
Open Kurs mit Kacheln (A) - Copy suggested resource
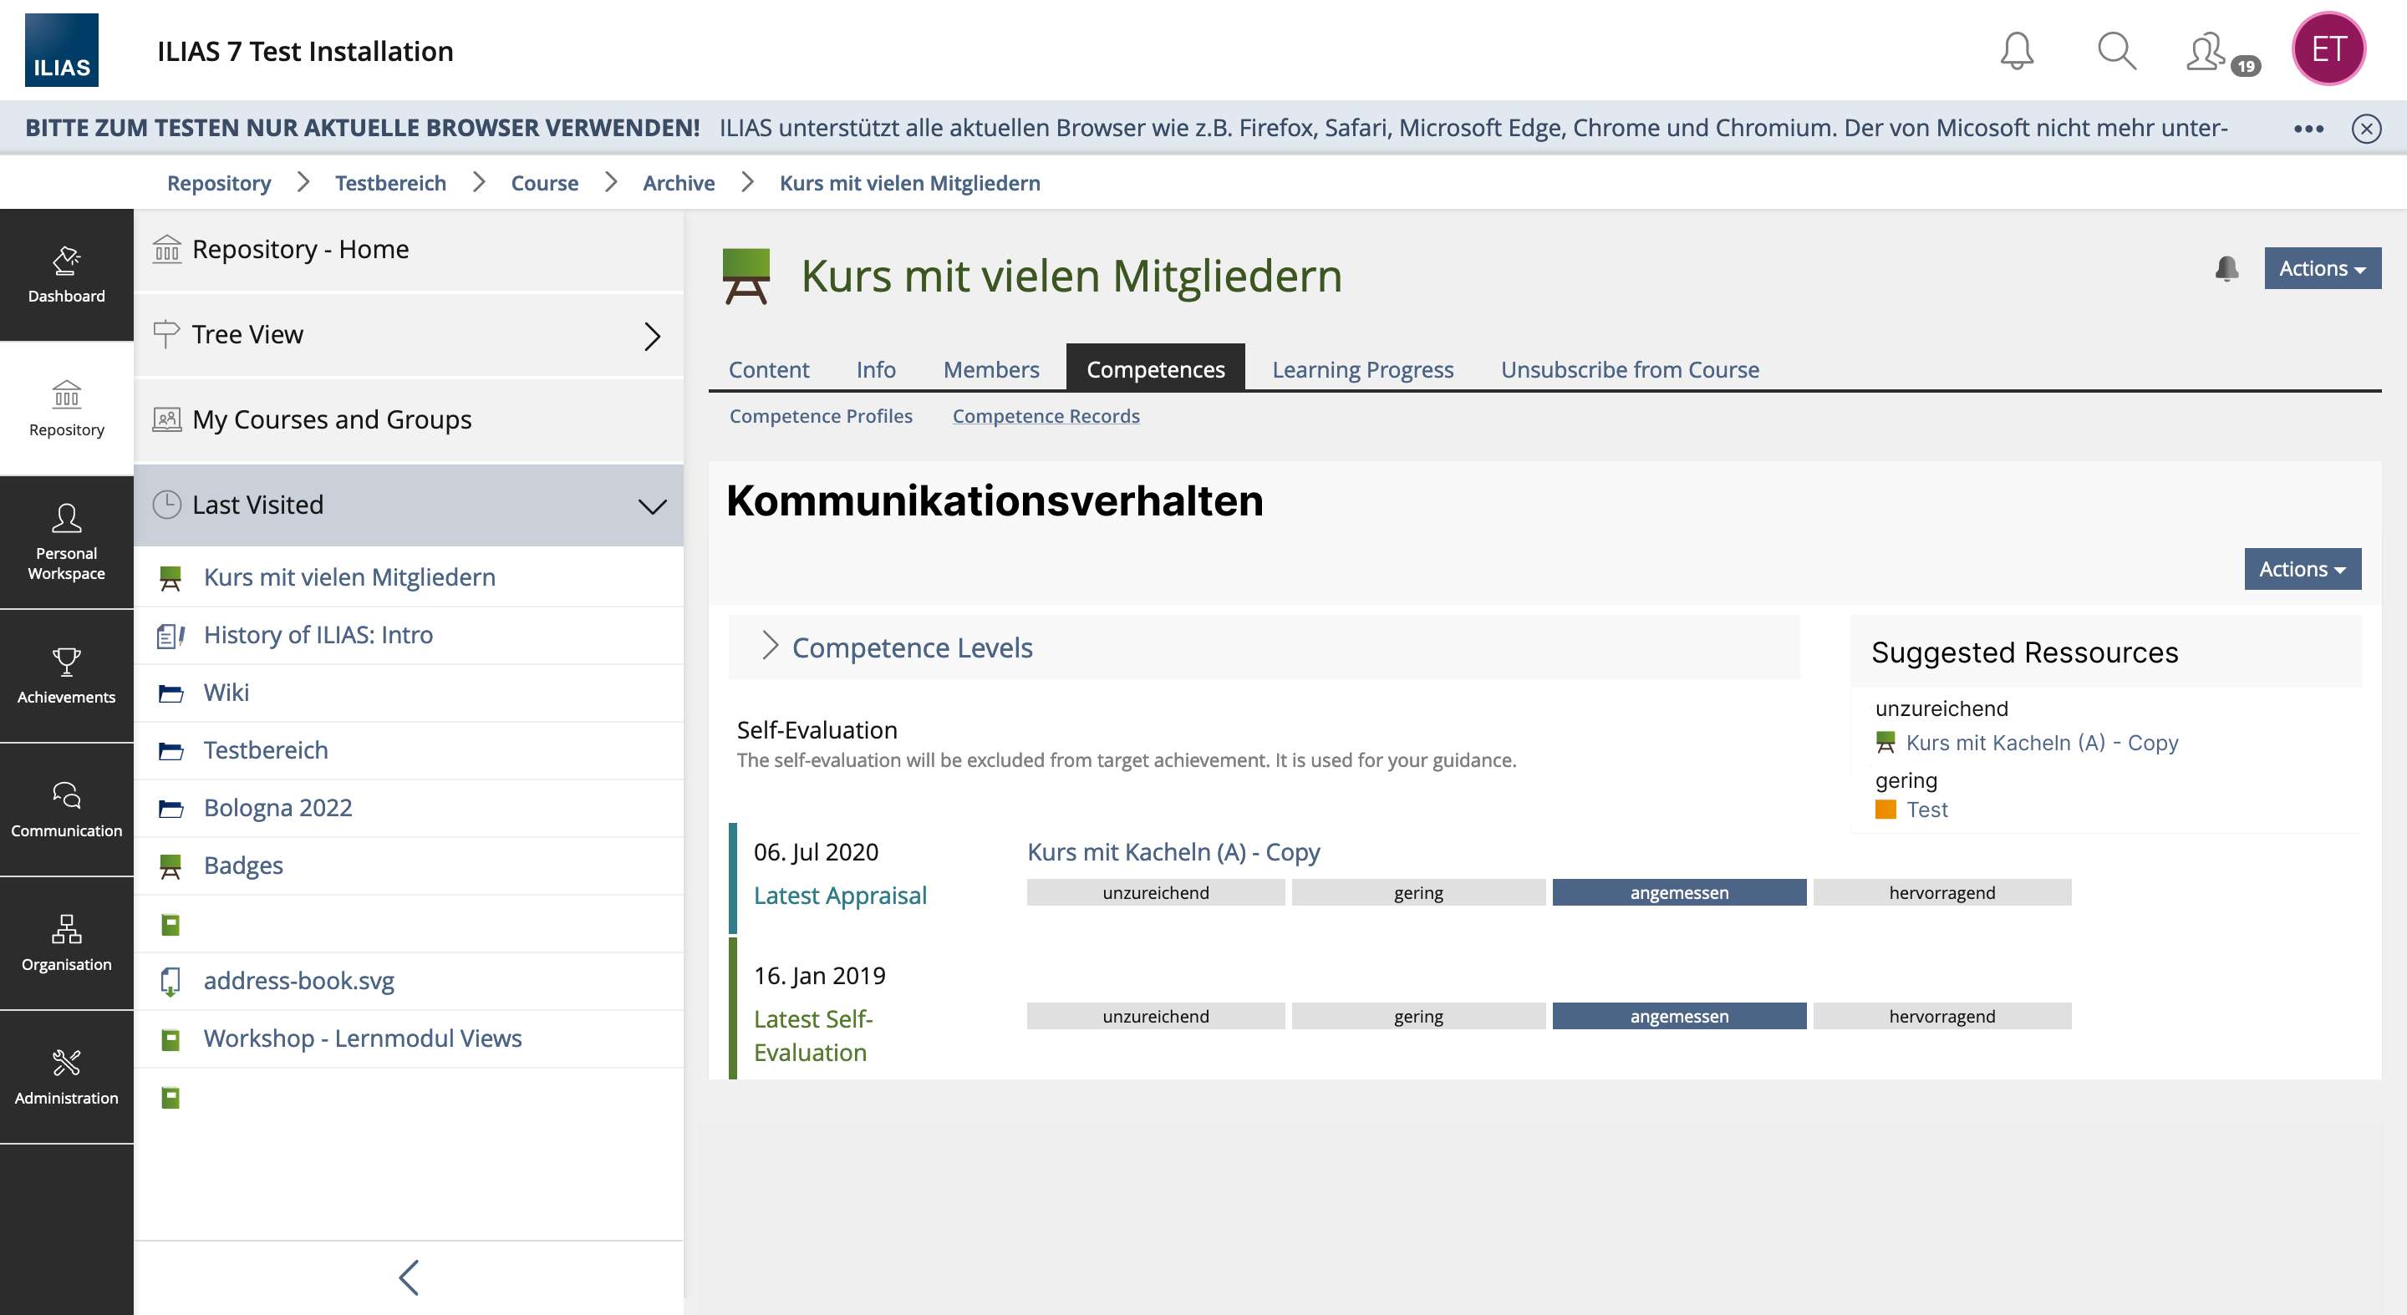[x=2042, y=743]
